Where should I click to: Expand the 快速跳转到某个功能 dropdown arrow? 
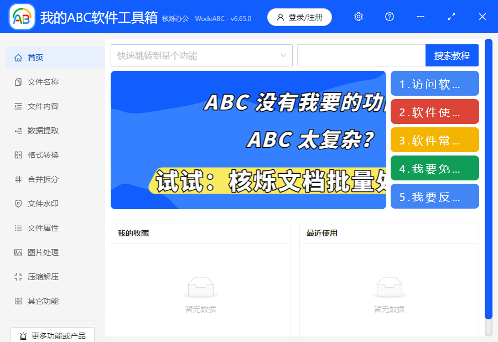[283, 55]
